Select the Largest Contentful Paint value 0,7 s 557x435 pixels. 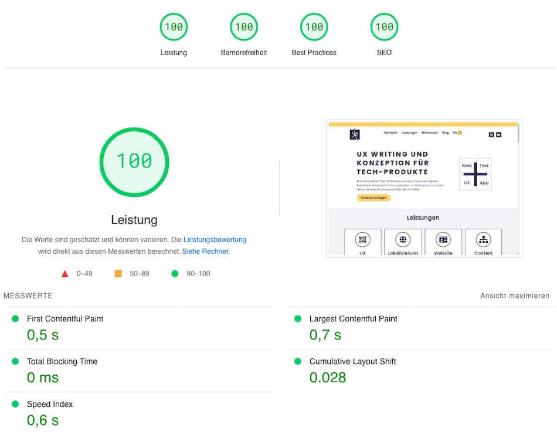(x=325, y=335)
